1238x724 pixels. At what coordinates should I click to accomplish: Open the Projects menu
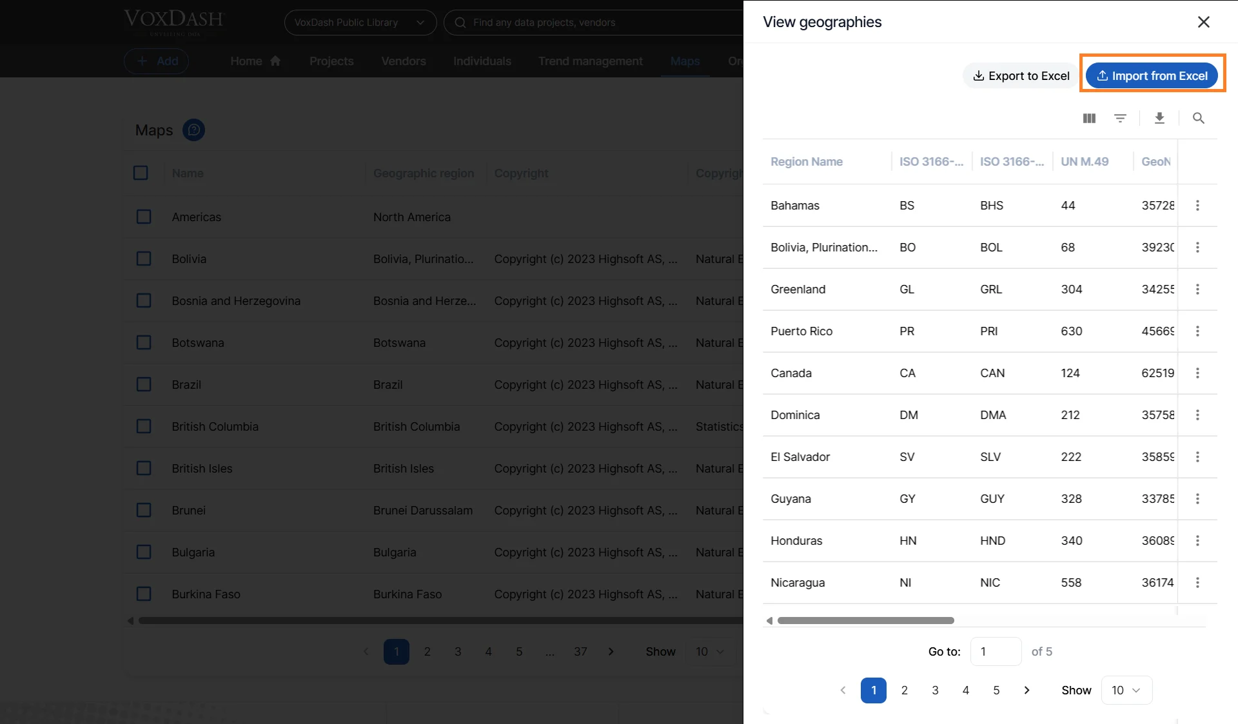coord(331,61)
